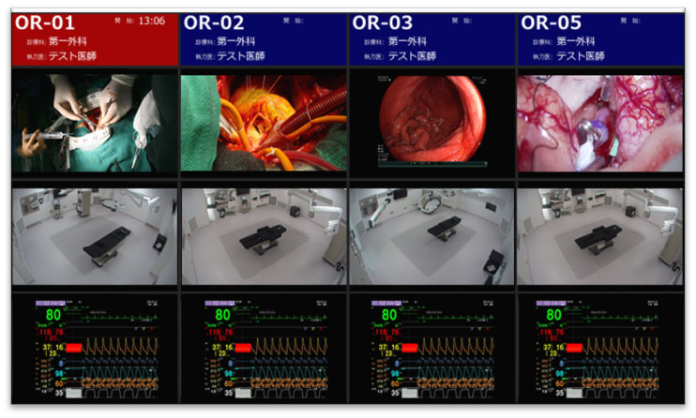Select the red OR-01 header panel

point(95,39)
